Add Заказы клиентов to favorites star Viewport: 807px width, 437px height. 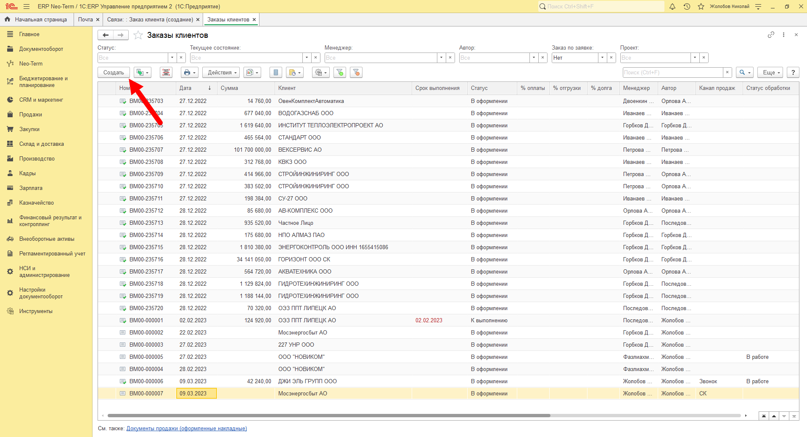(138, 35)
